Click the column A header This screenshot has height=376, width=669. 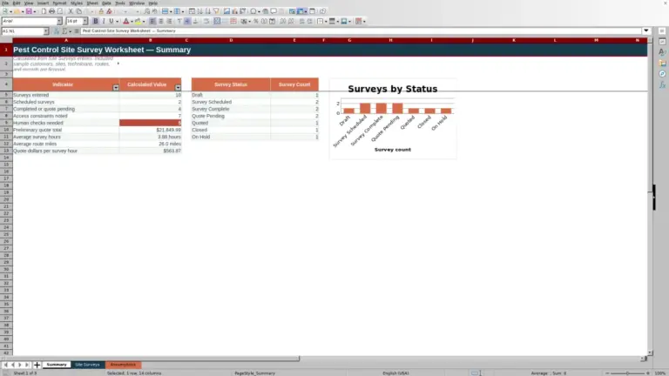pos(65,40)
